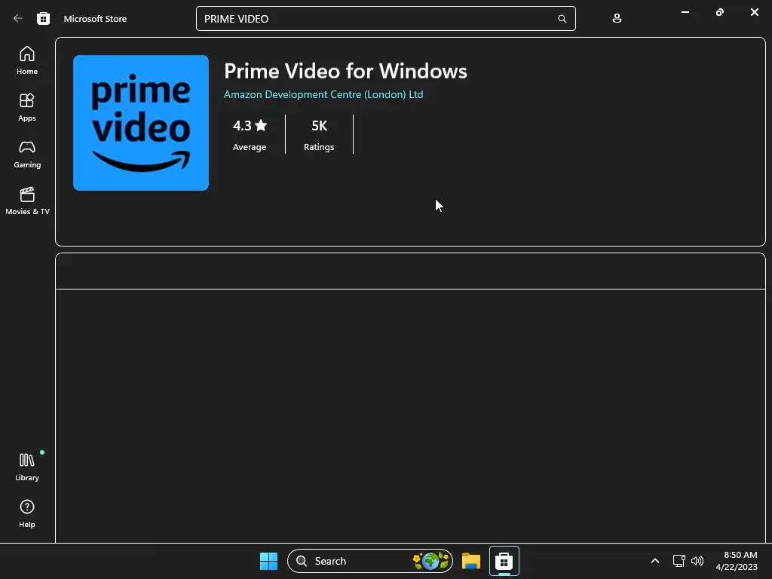Open Help in the sidebar
Viewport: 772px width, 579px height.
(x=27, y=513)
